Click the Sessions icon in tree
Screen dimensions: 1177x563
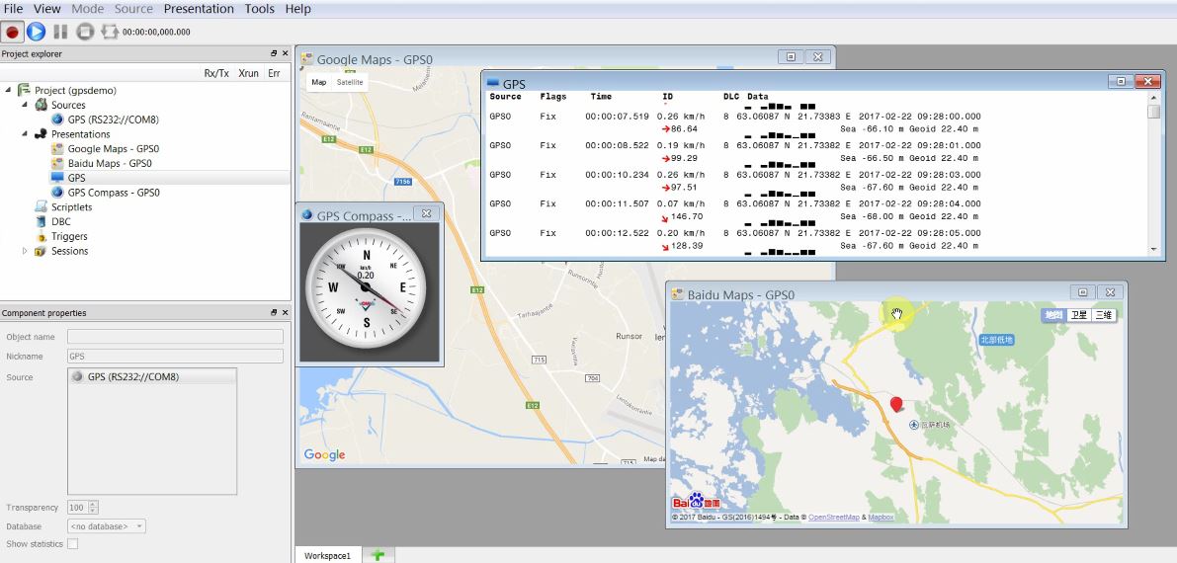tap(41, 251)
